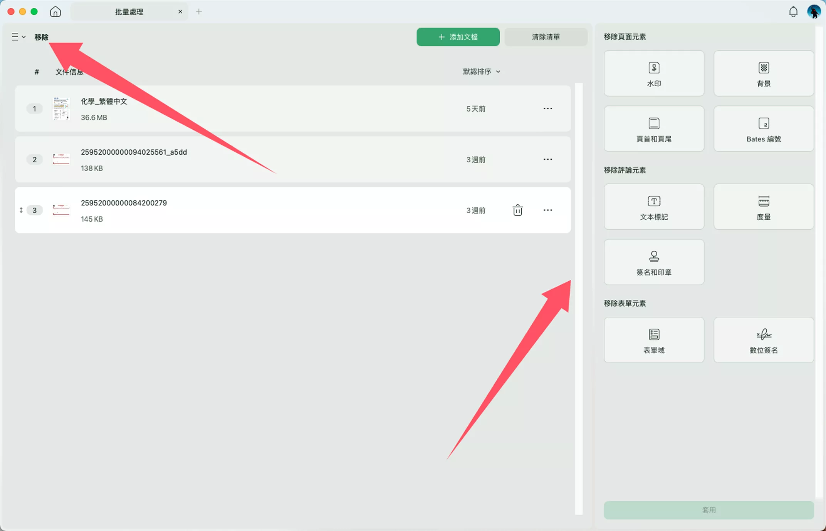The height and width of the screenshot is (531, 826).
Task: Close the 批量處理 tab
Action: (x=180, y=12)
